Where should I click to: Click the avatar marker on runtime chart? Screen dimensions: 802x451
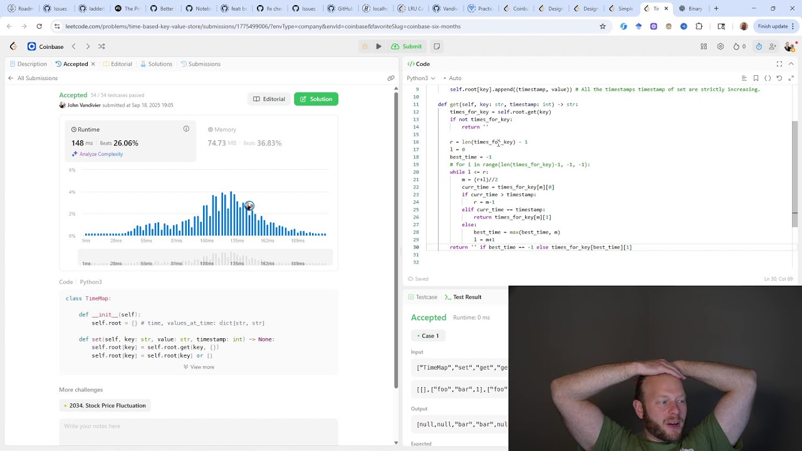pyautogui.click(x=249, y=206)
